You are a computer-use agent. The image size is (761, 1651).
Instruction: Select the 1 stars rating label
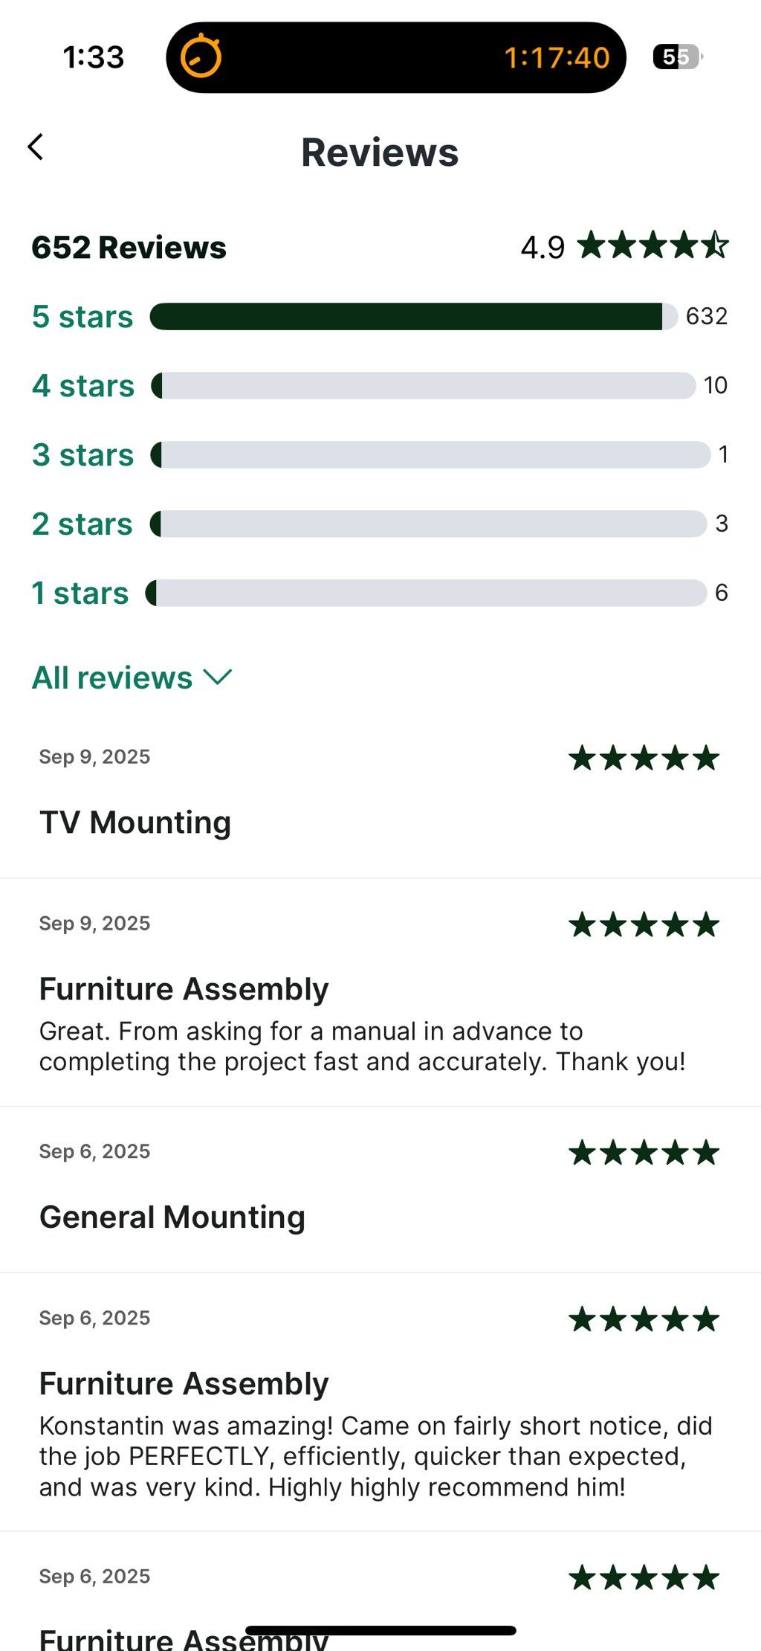coord(80,593)
